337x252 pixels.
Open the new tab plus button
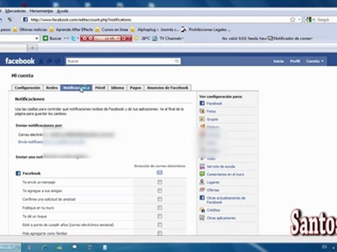click(x=32, y=48)
